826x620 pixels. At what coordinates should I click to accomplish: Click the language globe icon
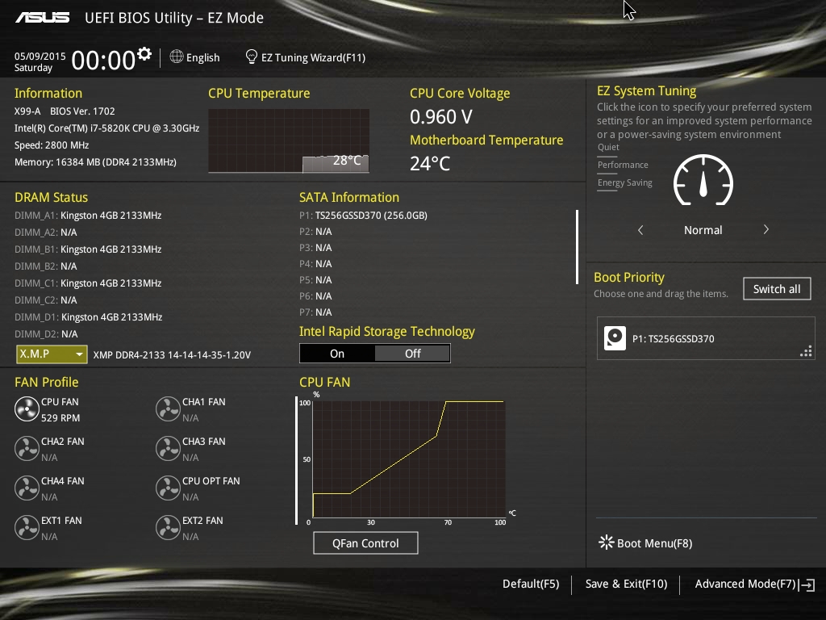click(x=177, y=57)
